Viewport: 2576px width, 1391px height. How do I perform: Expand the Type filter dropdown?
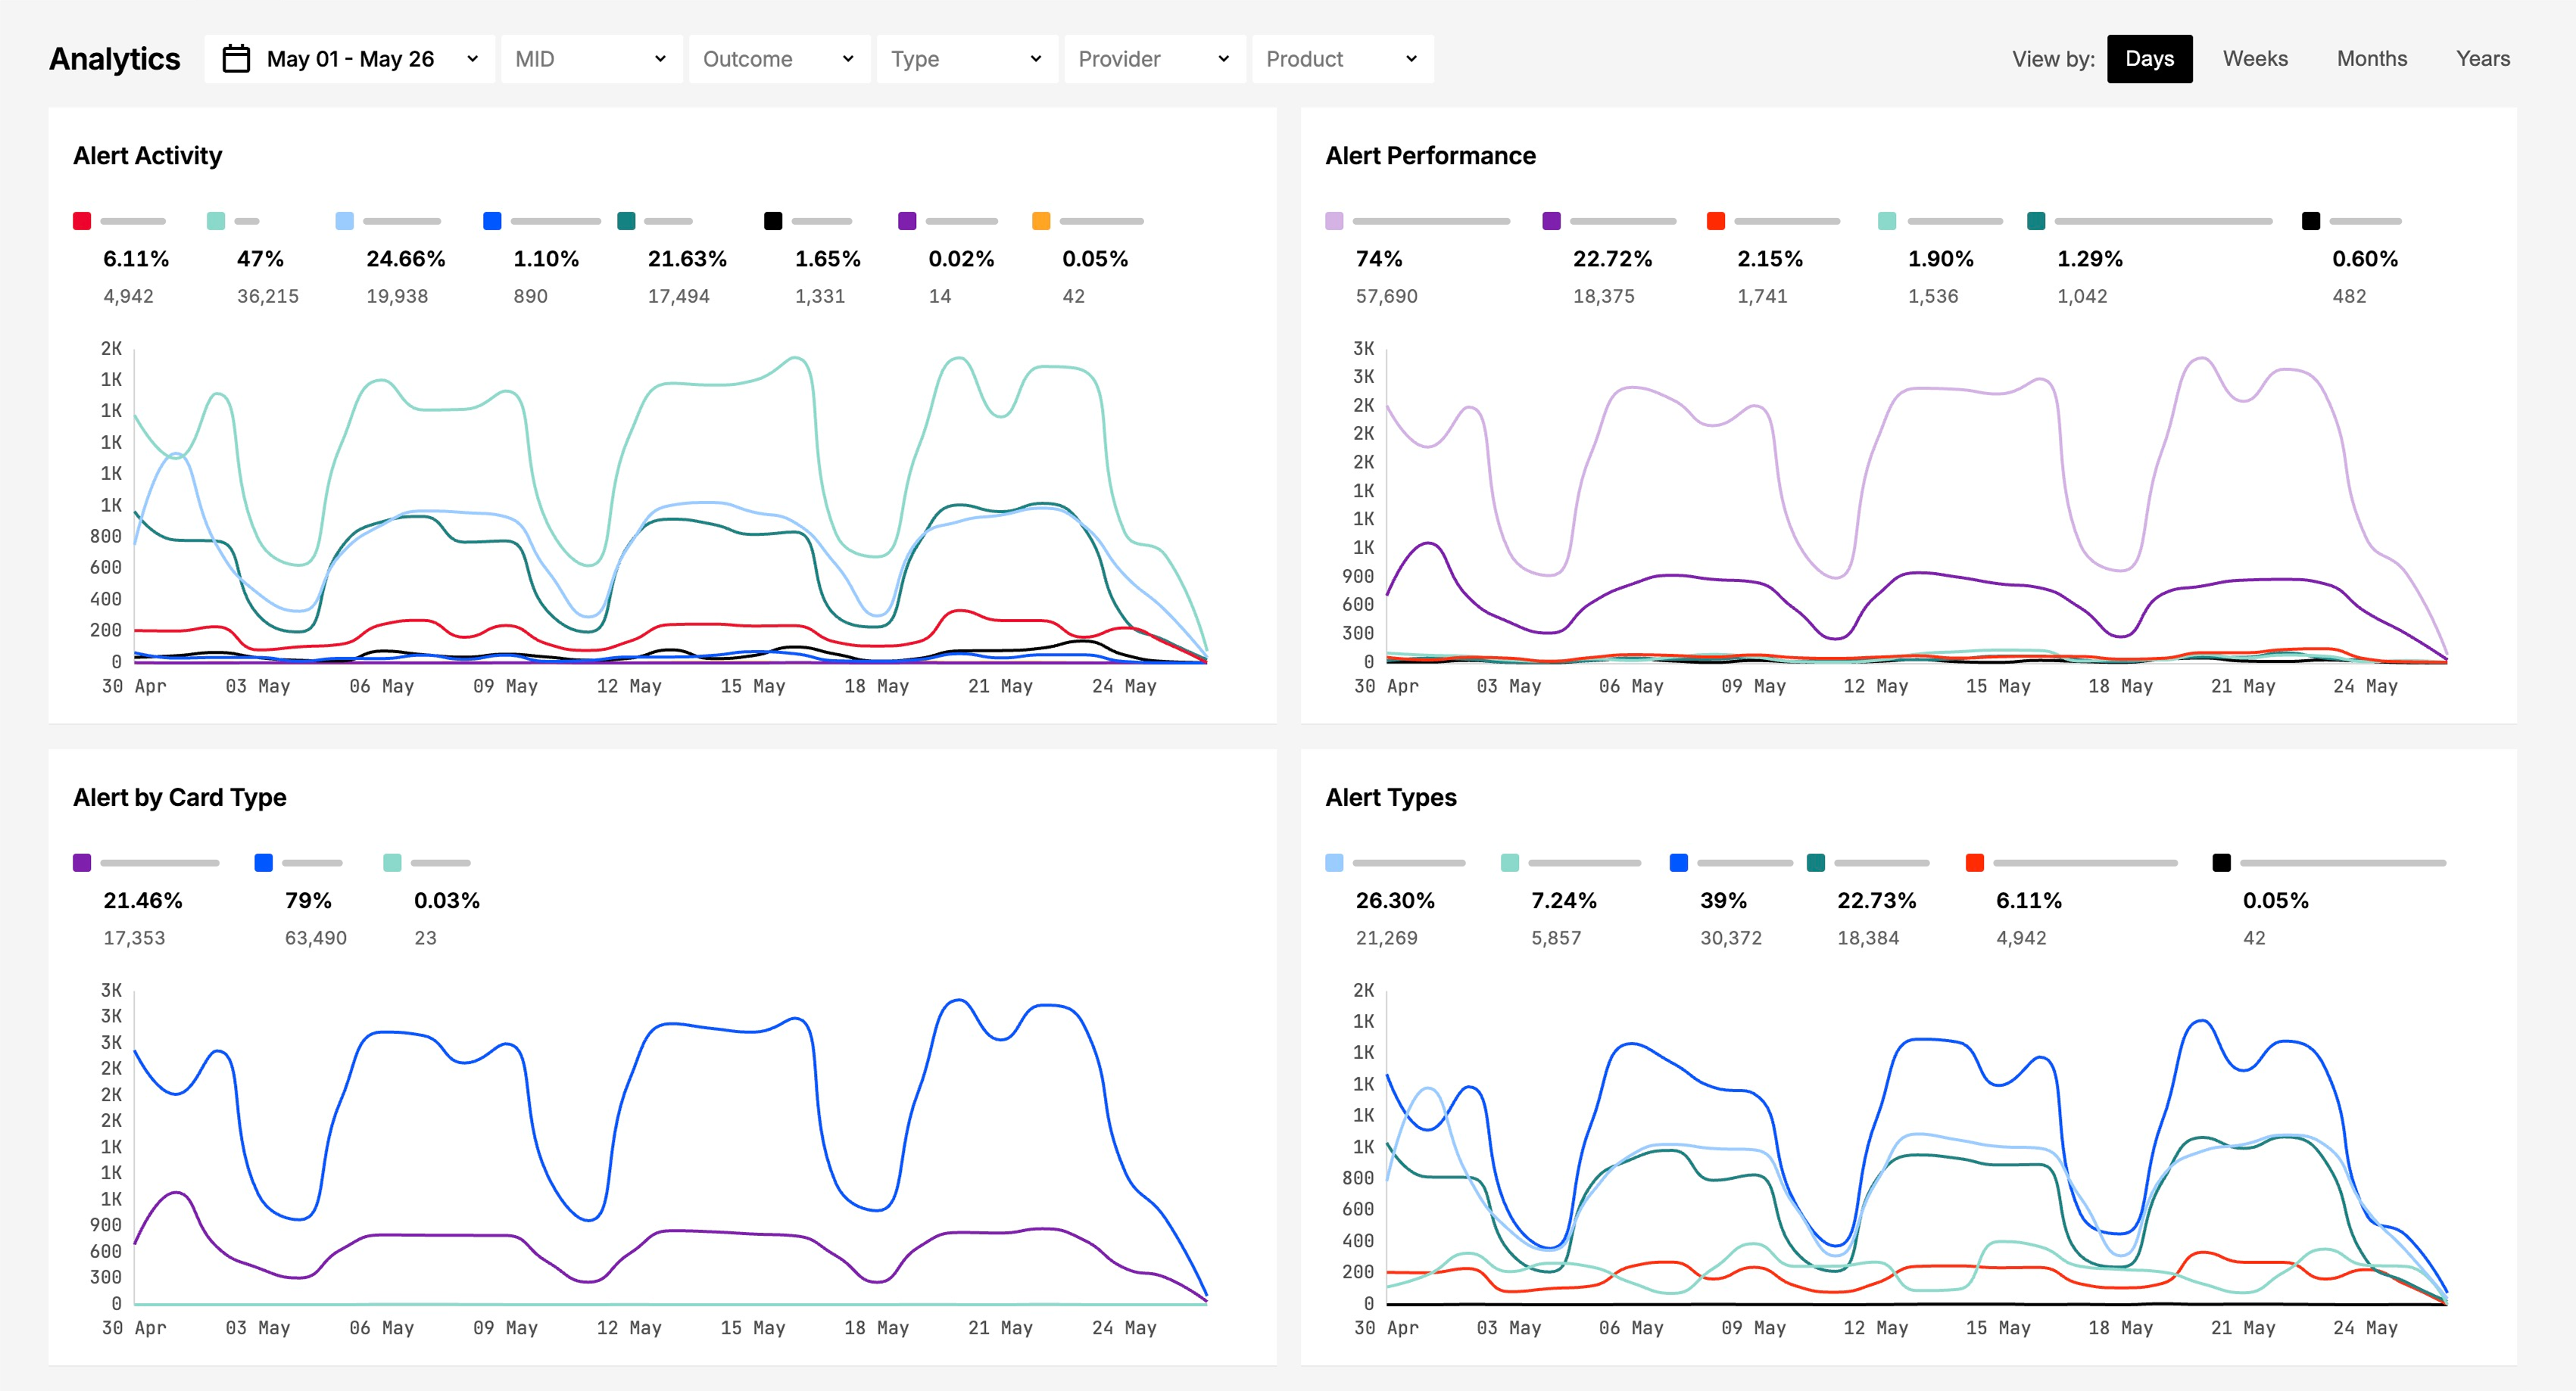tap(966, 59)
